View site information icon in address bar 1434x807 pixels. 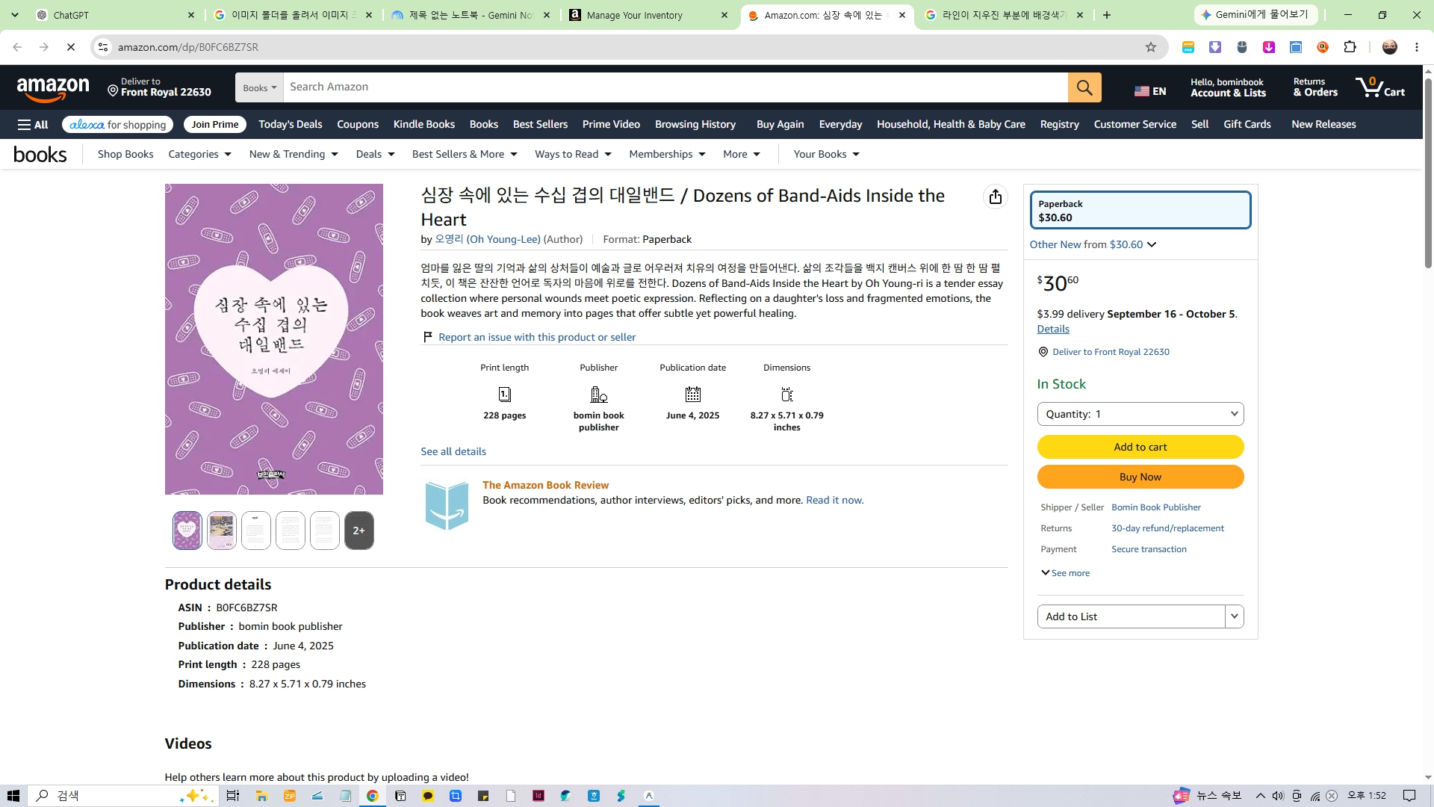coord(103,47)
